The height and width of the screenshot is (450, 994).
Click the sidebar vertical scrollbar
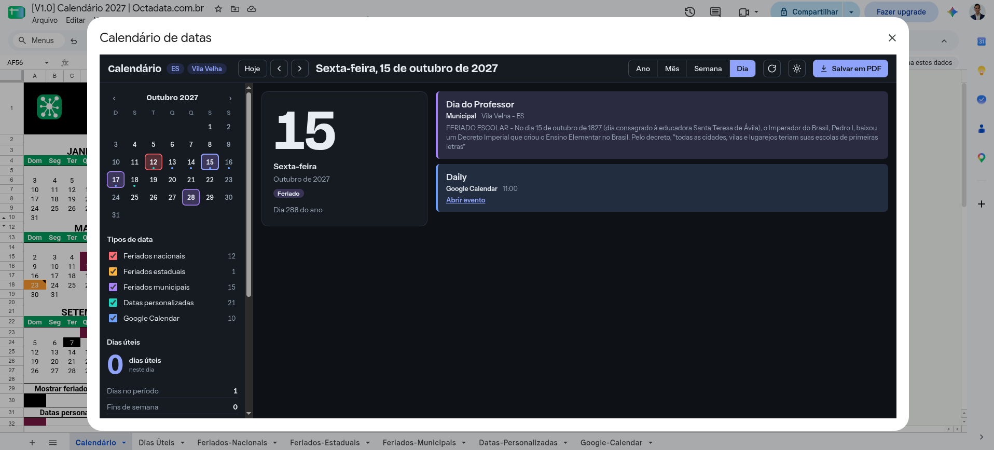248,195
